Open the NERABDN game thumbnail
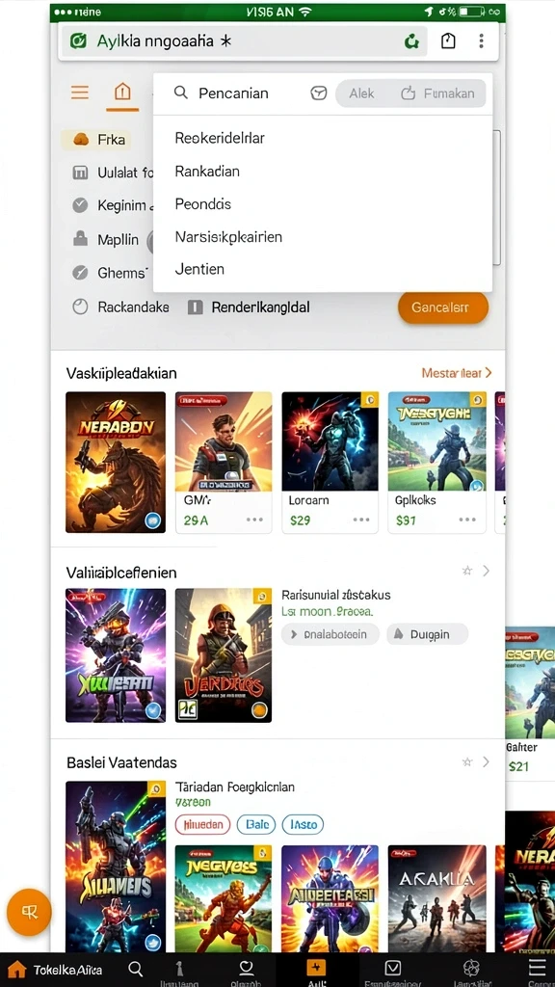This screenshot has width=555, height=987. tap(116, 462)
